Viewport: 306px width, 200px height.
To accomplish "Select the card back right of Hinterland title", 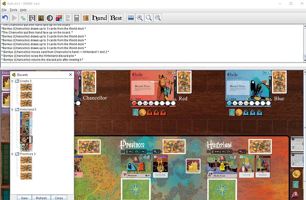I will coord(260,146).
